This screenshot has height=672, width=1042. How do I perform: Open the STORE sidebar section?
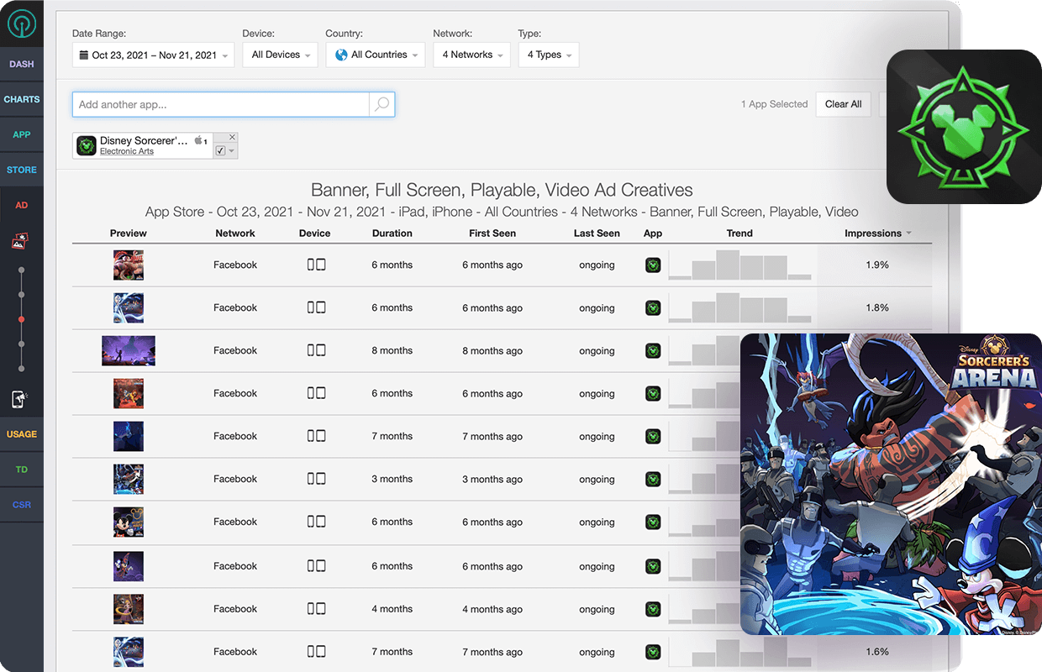(21, 170)
